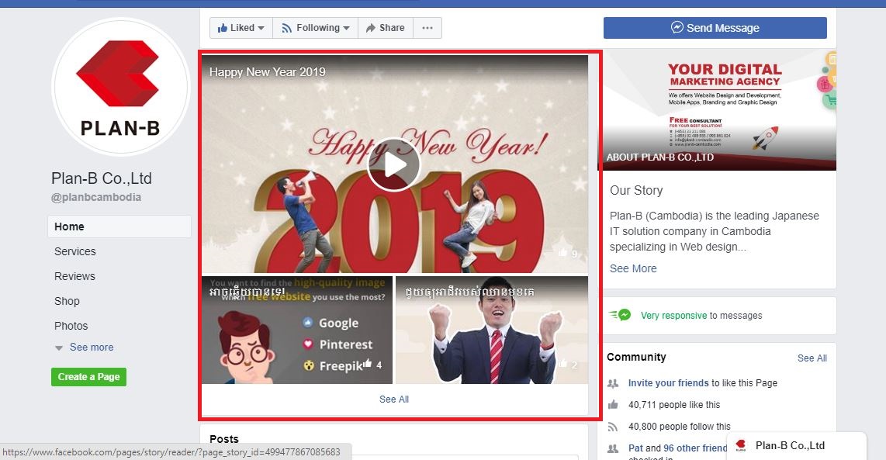Play the Happy New Year 2019 video
The width and height of the screenshot is (886, 460).
394,164
